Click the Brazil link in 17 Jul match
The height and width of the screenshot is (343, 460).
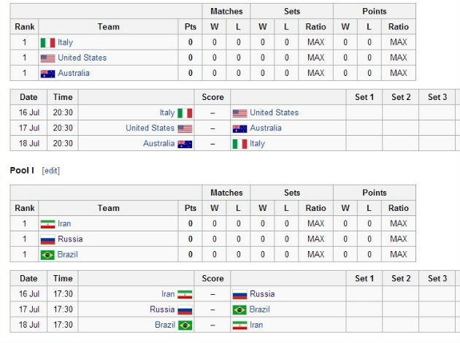(260, 309)
